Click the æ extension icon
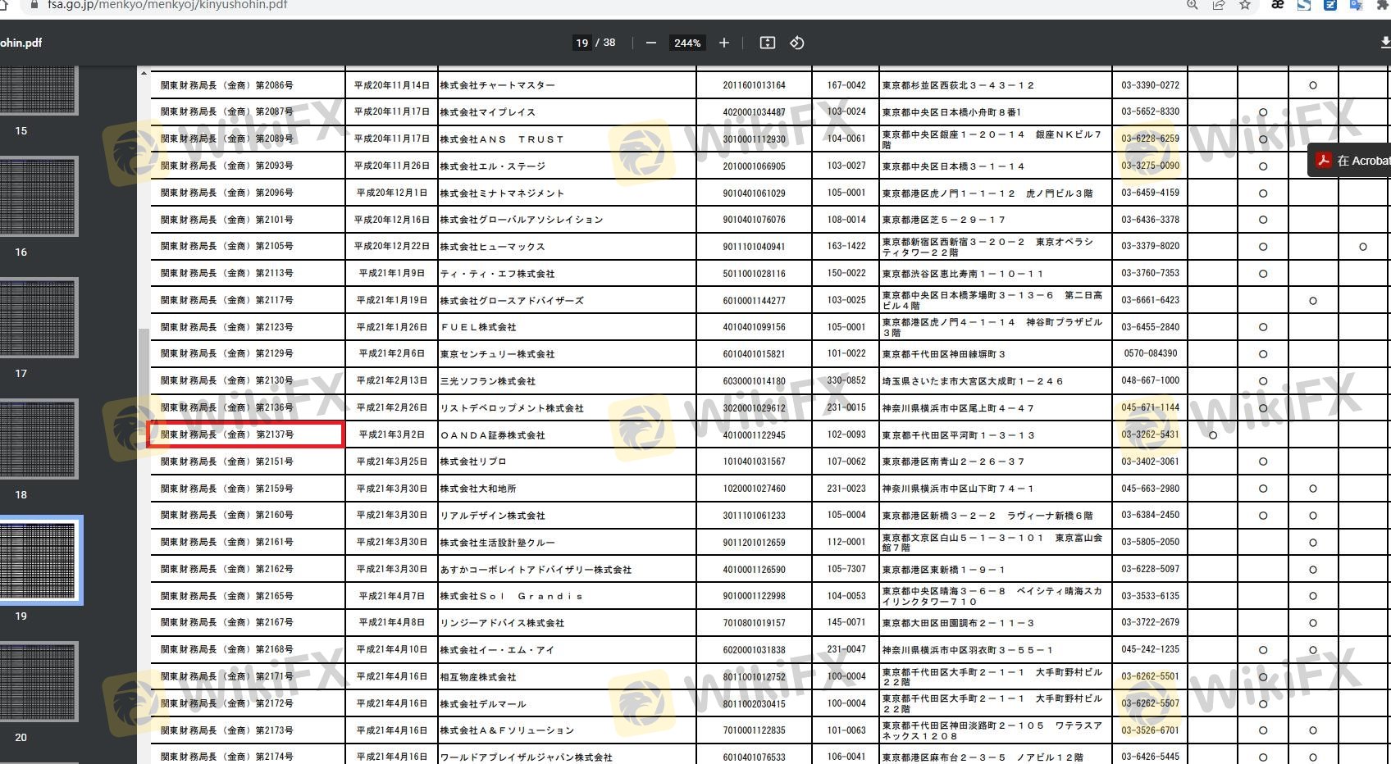Viewport: 1391px width, 764px height. coord(1277,5)
